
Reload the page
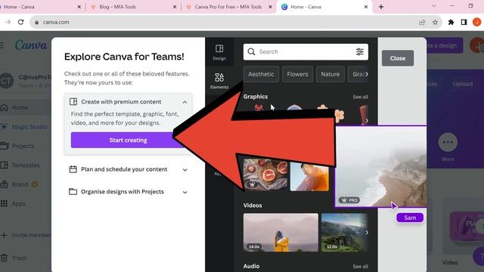click(20, 22)
